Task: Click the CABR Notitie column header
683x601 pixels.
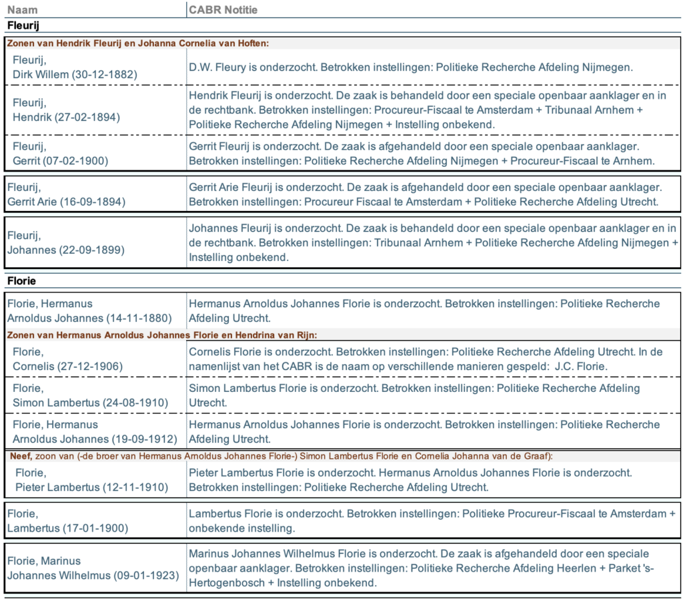Action: [x=223, y=10]
